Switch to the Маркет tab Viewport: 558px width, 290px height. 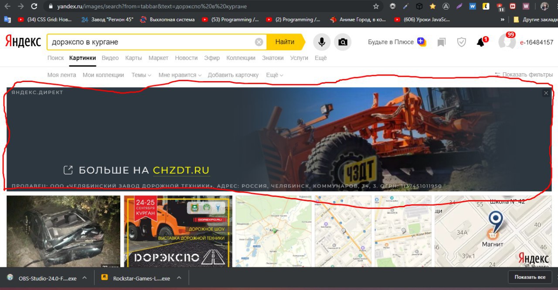(x=158, y=58)
